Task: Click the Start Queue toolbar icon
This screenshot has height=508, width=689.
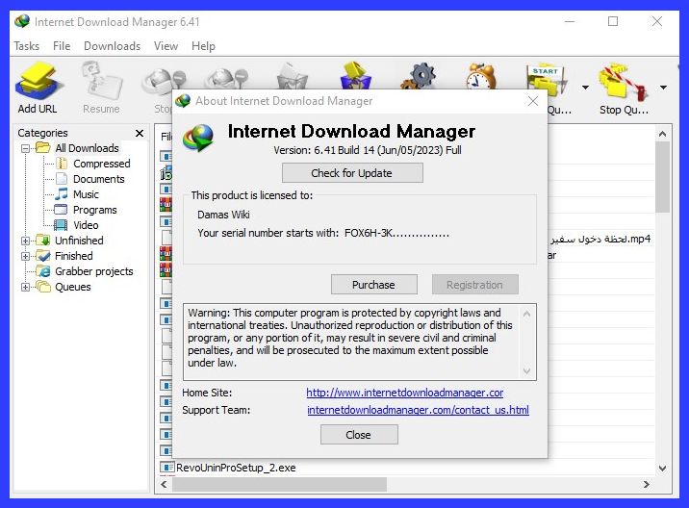Action: coord(546,79)
